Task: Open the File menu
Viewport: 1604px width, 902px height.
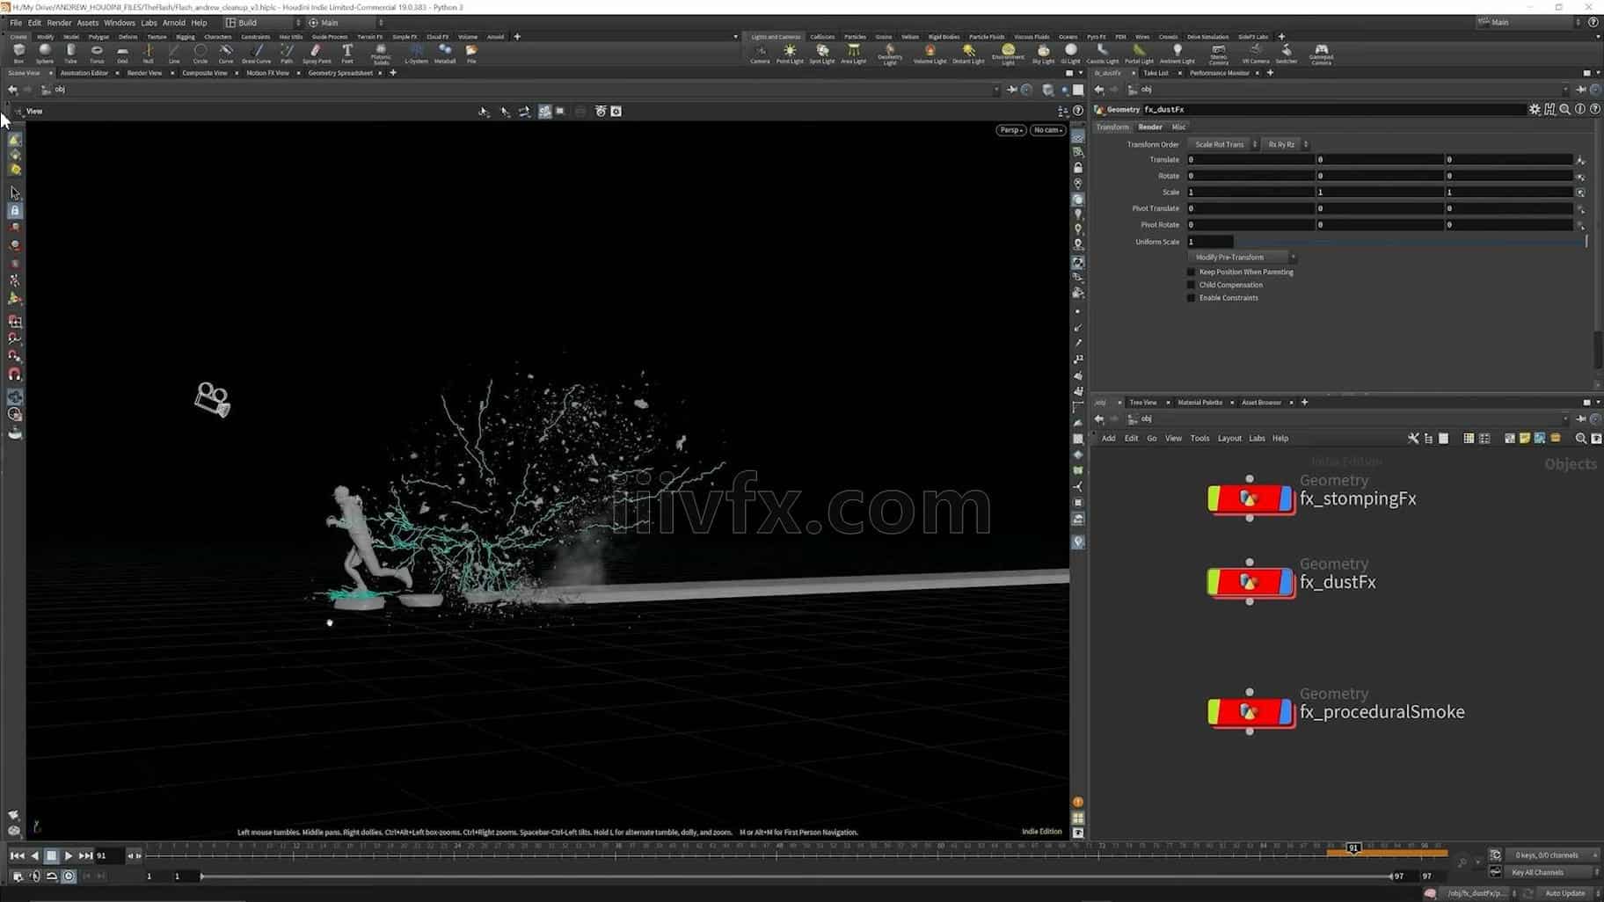Action: 16,23
